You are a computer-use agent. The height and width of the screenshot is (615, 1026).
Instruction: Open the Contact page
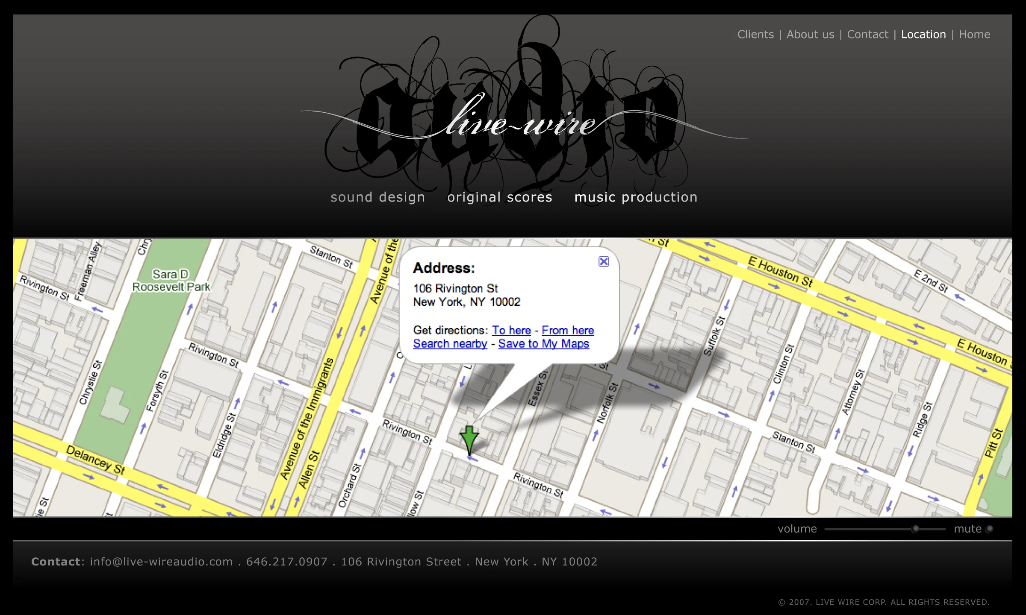867,35
